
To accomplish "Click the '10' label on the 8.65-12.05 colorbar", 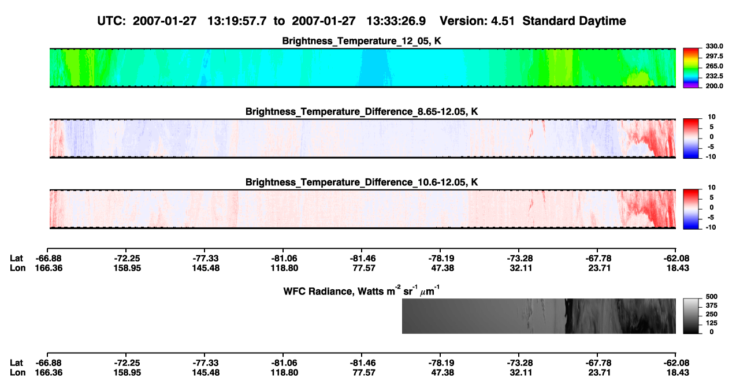I will pyautogui.click(x=711, y=117).
